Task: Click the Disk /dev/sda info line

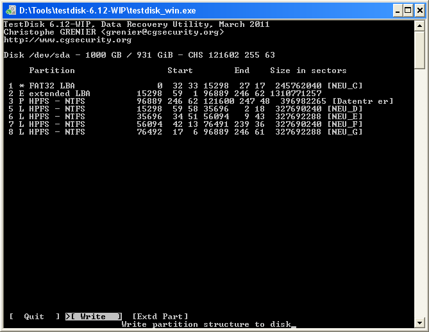Action: tap(139, 55)
